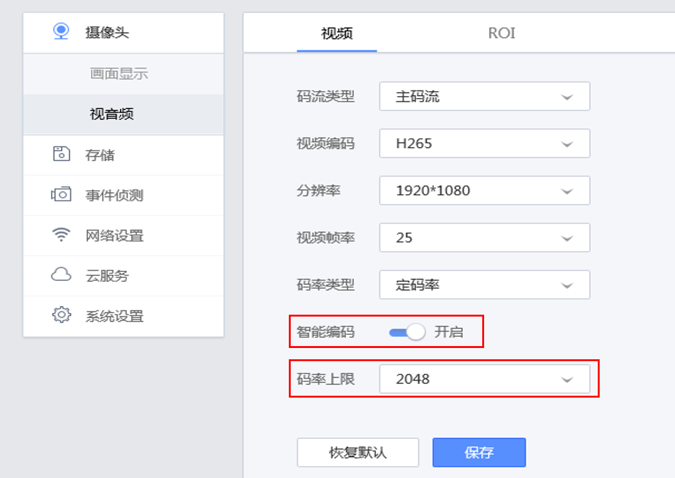The width and height of the screenshot is (675, 478).
Task: Expand the 视频编码 H265 dropdown
Action: pyautogui.click(x=484, y=144)
